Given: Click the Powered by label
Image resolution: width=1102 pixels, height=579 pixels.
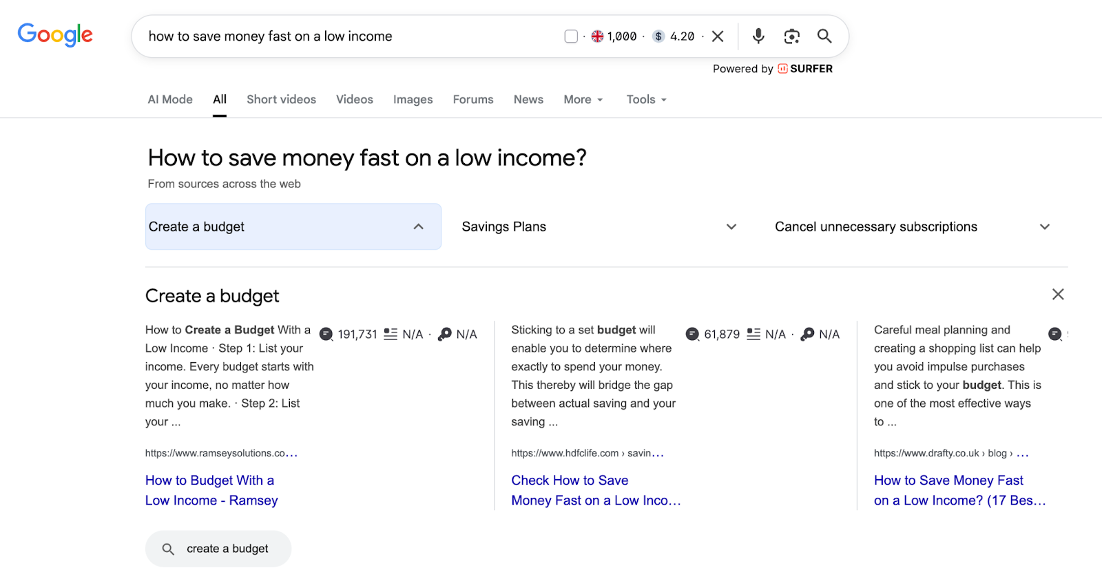Looking at the screenshot, I should click(743, 69).
